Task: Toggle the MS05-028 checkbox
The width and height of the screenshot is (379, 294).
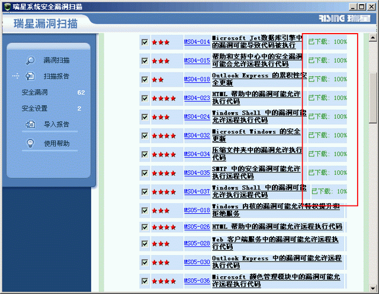Action: (144, 244)
